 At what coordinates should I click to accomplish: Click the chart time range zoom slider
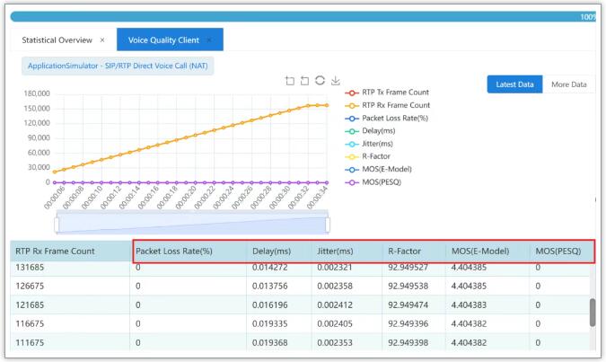pyautogui.click(x=192, y=223)
